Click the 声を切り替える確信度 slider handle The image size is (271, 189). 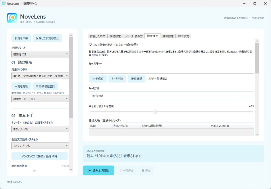coord(155,112)
